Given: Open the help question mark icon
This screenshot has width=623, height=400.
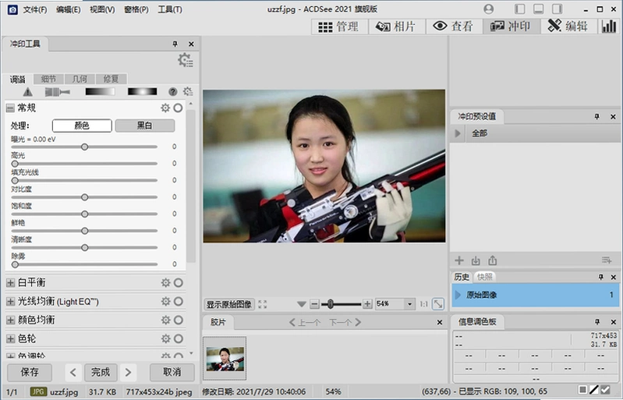Looking at the screenshot, I should pos(173,92).
